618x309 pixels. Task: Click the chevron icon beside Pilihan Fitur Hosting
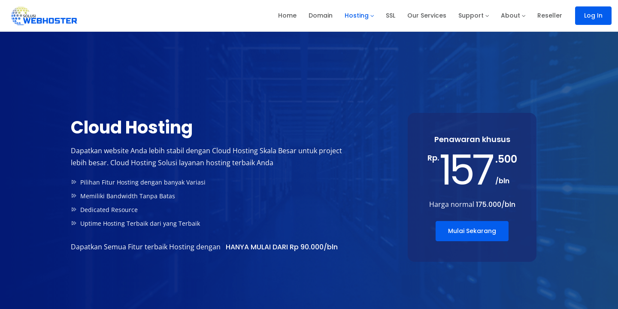(x=74, y=182)
